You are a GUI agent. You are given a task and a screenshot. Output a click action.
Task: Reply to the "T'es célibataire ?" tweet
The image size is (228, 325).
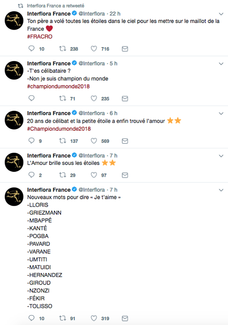[x=32, y=98]
